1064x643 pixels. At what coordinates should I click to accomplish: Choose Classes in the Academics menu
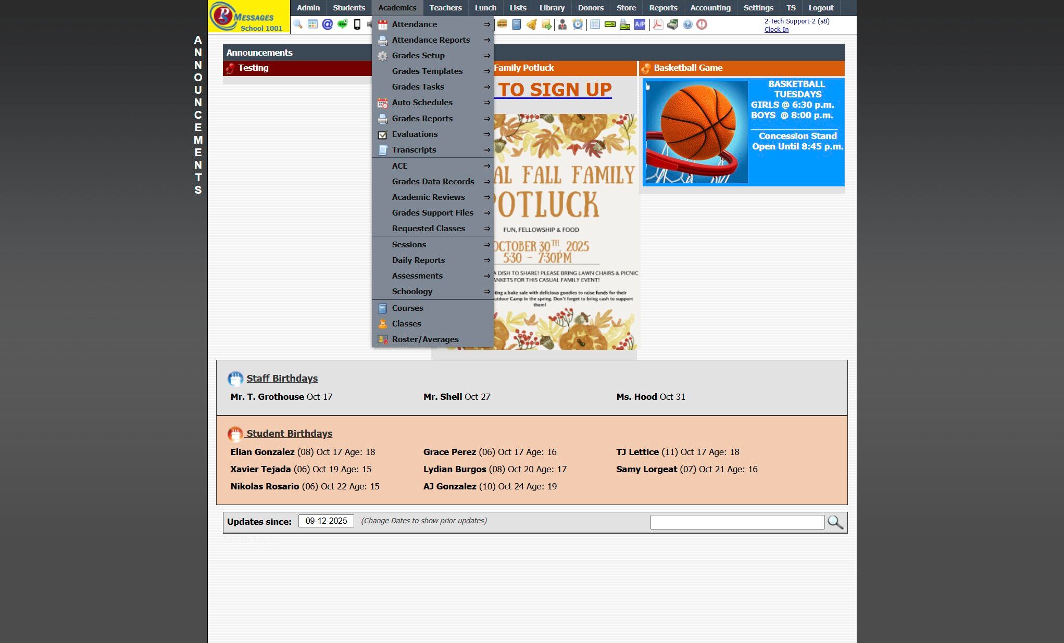(406, 324)
